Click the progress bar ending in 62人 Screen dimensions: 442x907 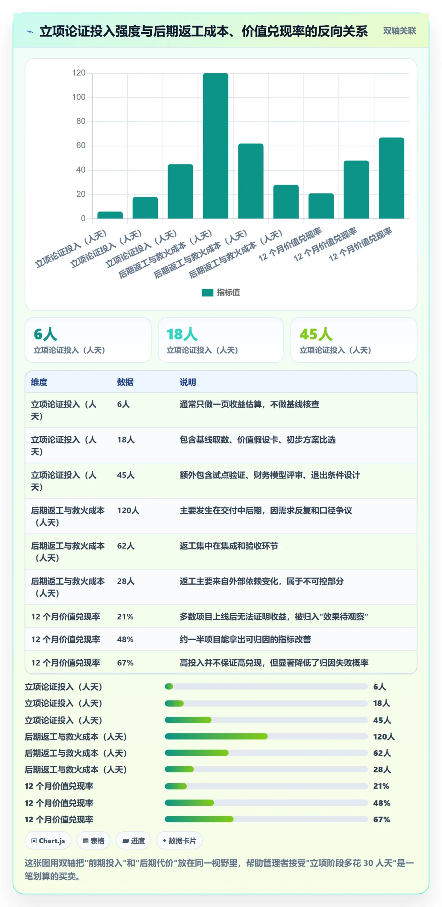pyautogui.click(x=266, y=753)
